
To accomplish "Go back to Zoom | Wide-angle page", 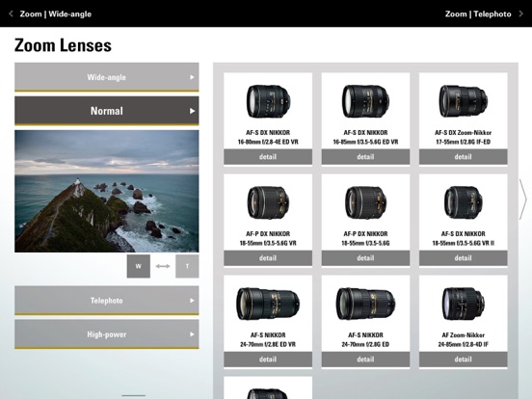I will (56, 13).
